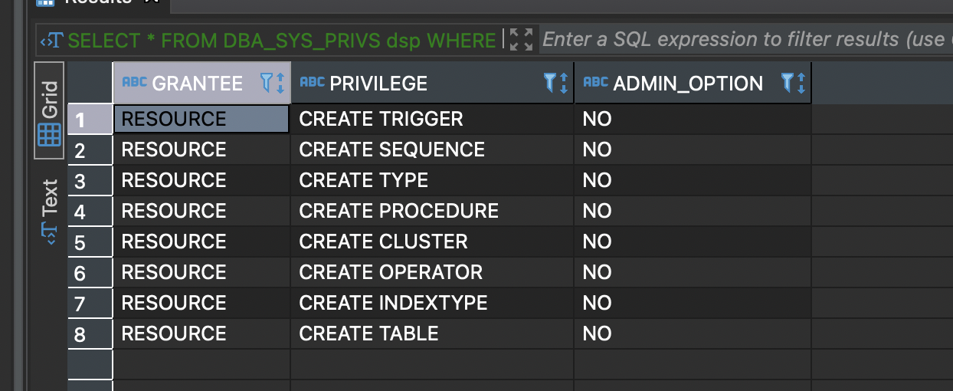This screenshot has height=391, width=953.
Task: Click the CREATE CLUSTER cell
Action: [432, 242]
